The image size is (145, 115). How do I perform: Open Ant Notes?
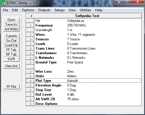pos(11,29)
